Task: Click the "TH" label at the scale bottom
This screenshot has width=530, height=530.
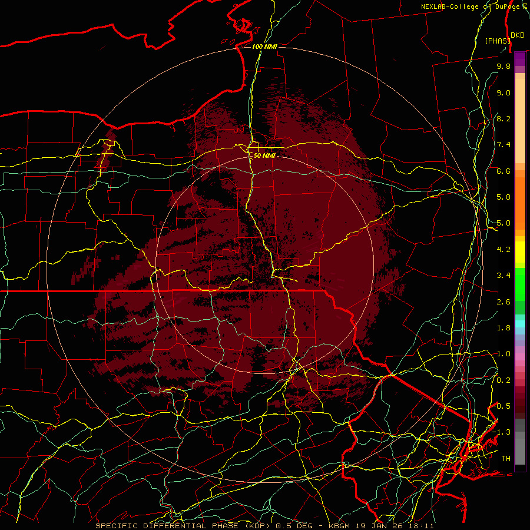Action: click(x=506, y=458)
